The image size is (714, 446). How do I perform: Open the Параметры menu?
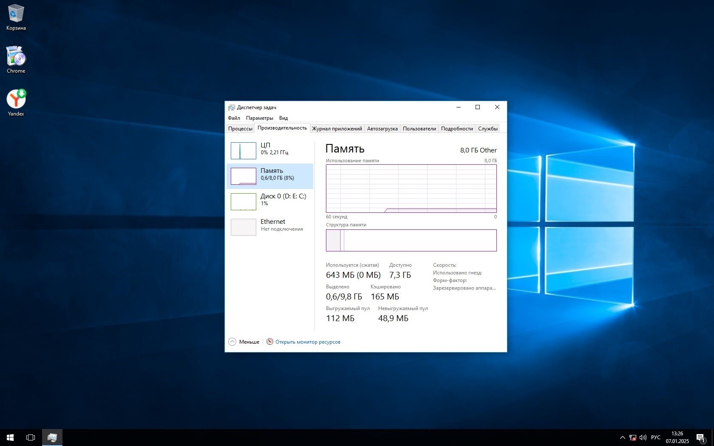(259, 118)
